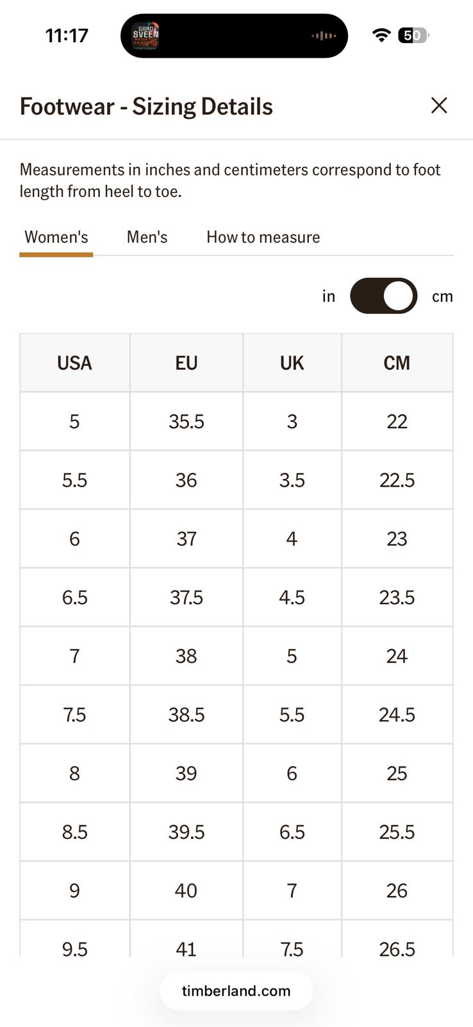The height and width of the screenshot is (1027, 473).
Task: Tap the audio waveform indicator in Dynamic Island
Action: point(324,36)
